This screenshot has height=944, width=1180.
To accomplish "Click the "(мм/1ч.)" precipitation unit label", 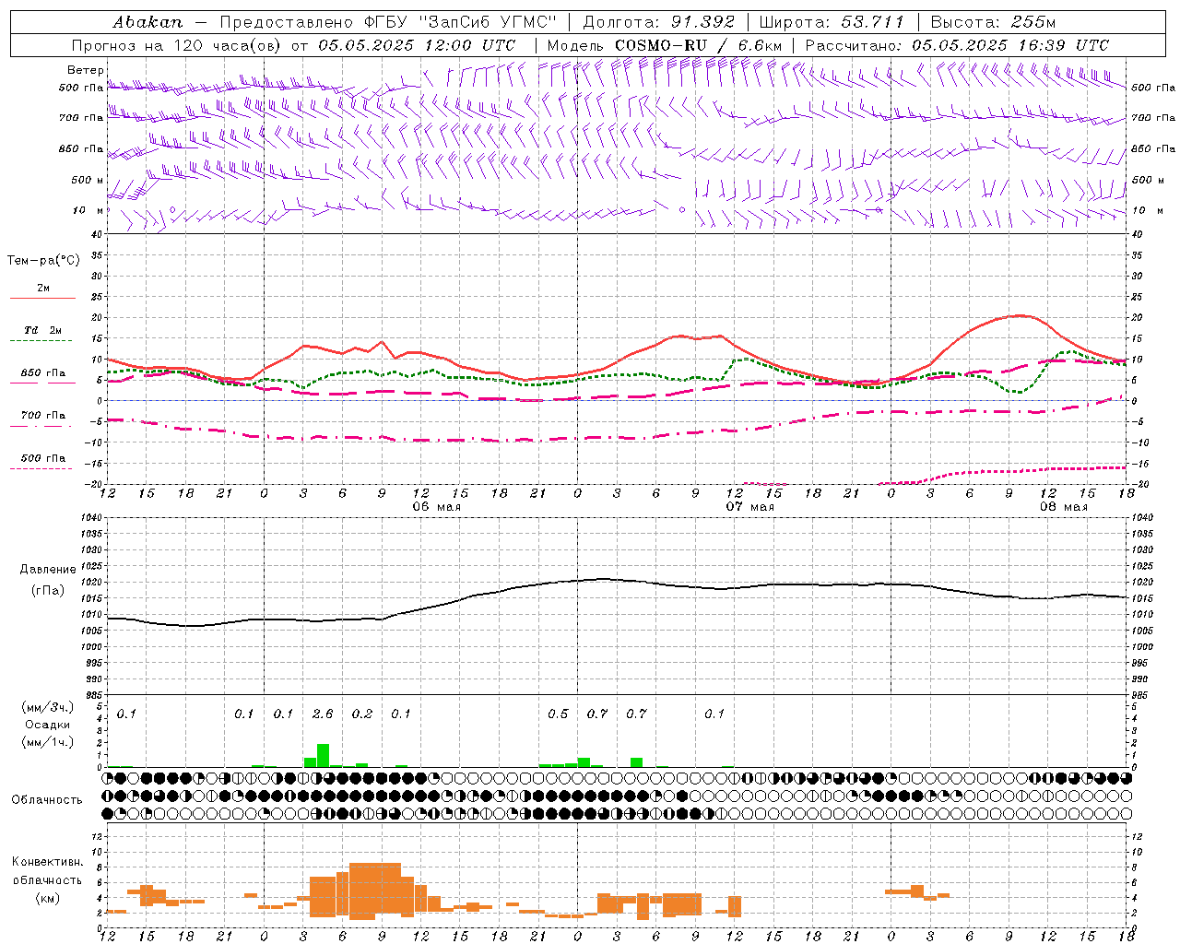I will pos(48,742).
